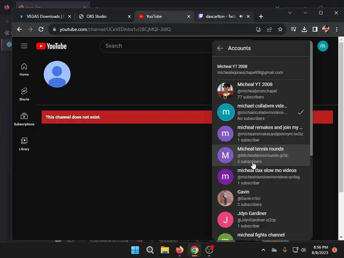Open Library in the sidebar
The image size is (344, 258).
[x=24, y=144]
